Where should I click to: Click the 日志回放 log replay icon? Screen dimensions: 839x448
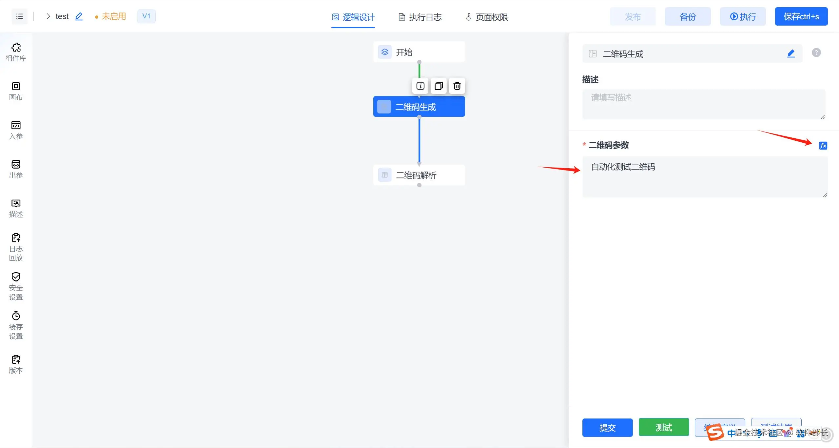(16, 247)
